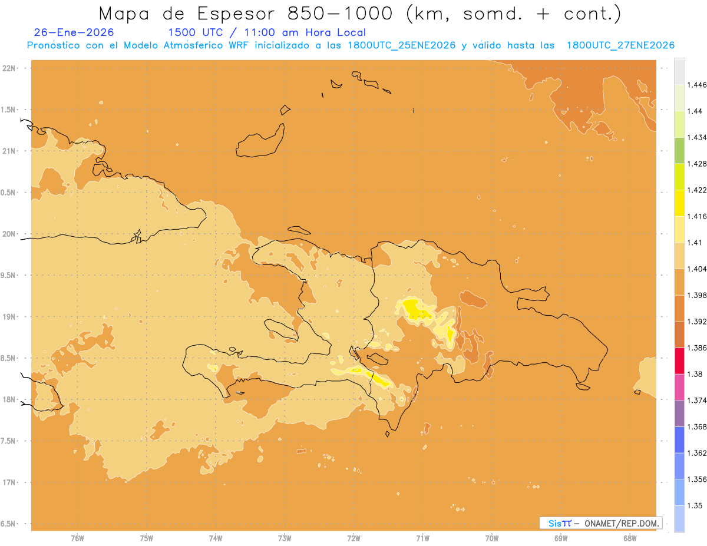Click the legend value '1.398'

(x=697, y=295)
